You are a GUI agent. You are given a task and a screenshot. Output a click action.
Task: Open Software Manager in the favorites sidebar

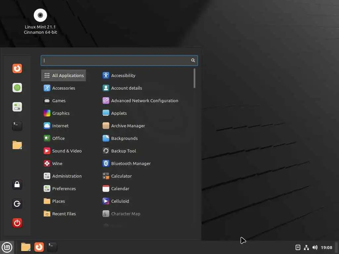click(x=17, y=88)
